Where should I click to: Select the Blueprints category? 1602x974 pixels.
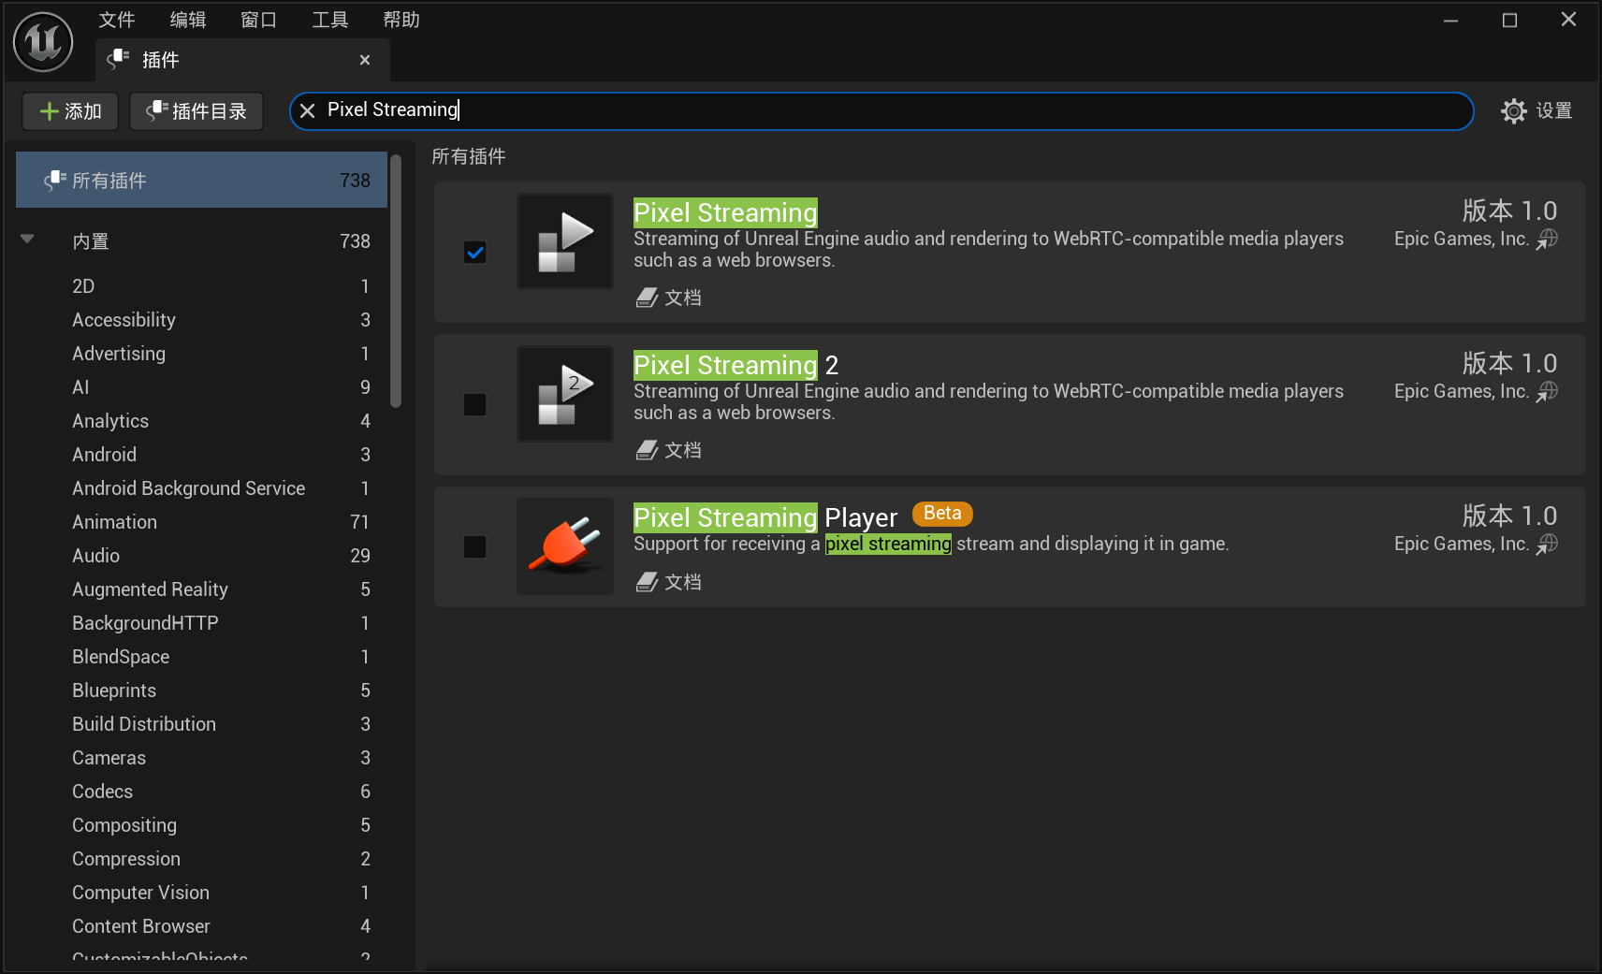click(202, 691)
